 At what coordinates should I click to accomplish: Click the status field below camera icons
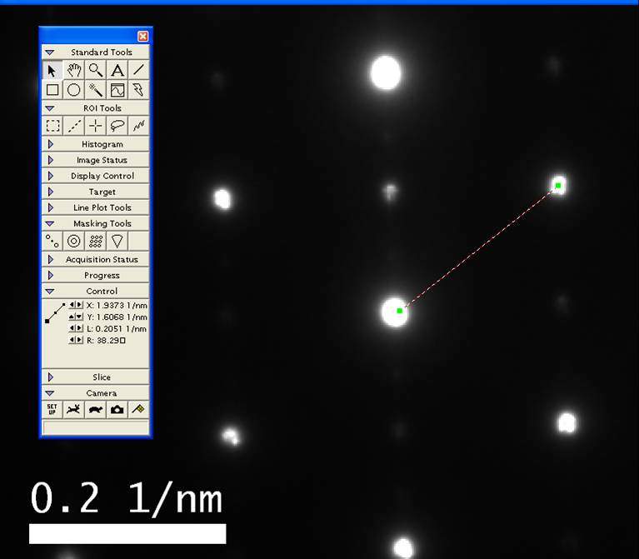(x=96, y=427)
